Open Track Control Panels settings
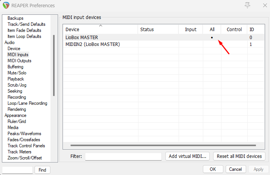Screen dimensions: 270x175 (x=26, y=146)
